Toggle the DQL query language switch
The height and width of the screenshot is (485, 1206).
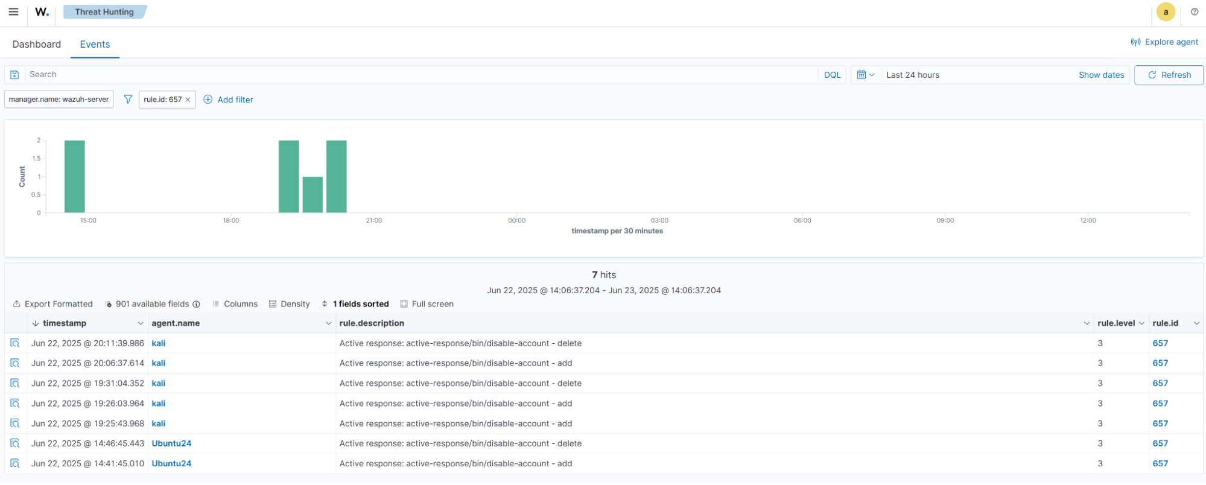tap(832, 75)
